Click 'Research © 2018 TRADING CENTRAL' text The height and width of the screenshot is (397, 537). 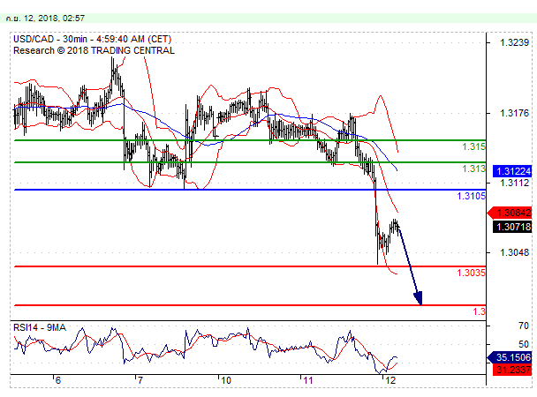click(94, 50)
